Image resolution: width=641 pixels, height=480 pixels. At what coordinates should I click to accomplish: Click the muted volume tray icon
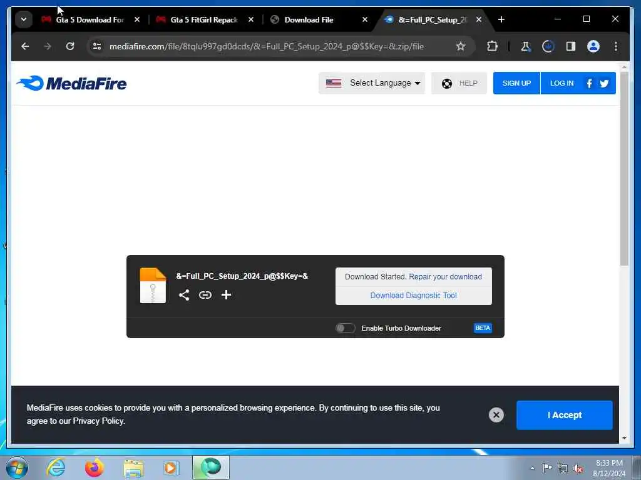(x=578, y=468)
